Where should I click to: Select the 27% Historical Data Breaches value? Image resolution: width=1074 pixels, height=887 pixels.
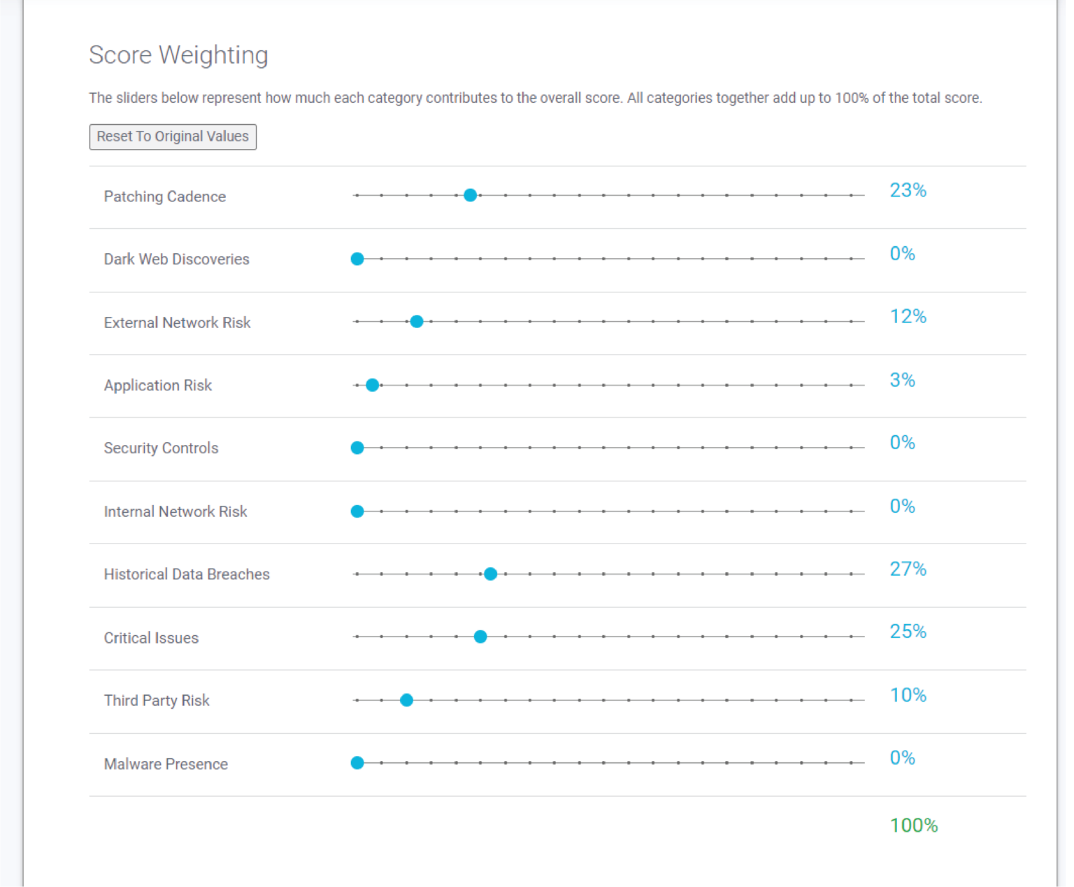click(908, 569)
